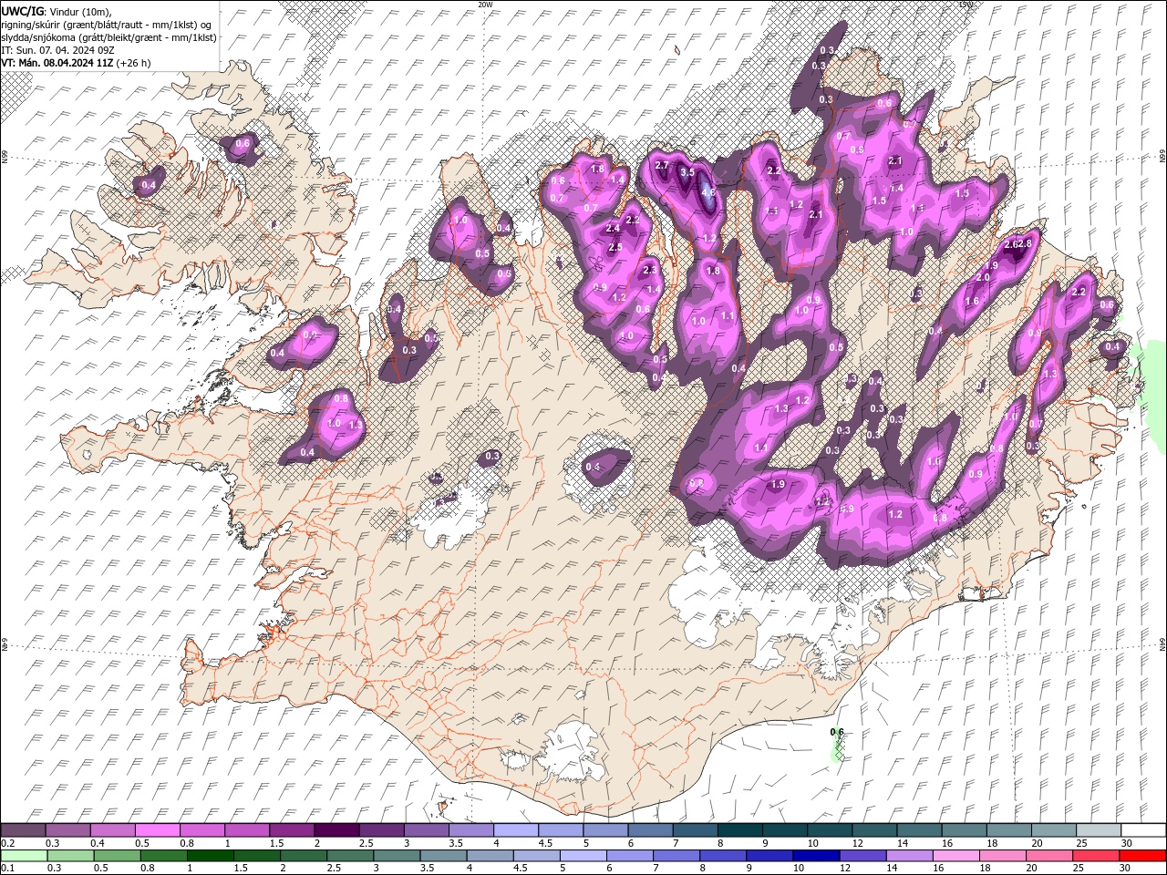This screenshot has height=875, width=1167.
Task: Click the 4.6 peak snowfall value
Action: point(707,192)
